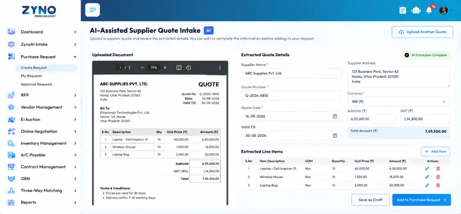This screenshot has width=461, height=214.
Task: Click the Supplier Name input field
Action: tap(291, 74)
